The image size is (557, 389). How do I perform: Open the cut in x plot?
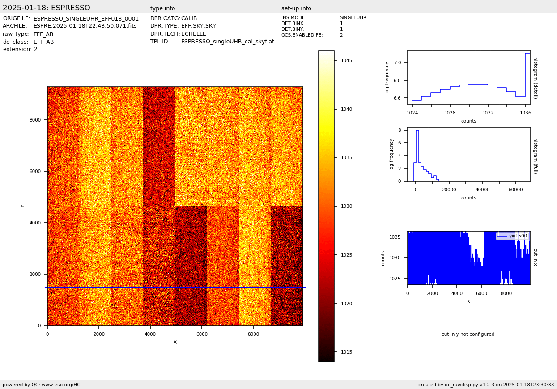[x=468, y=258]
